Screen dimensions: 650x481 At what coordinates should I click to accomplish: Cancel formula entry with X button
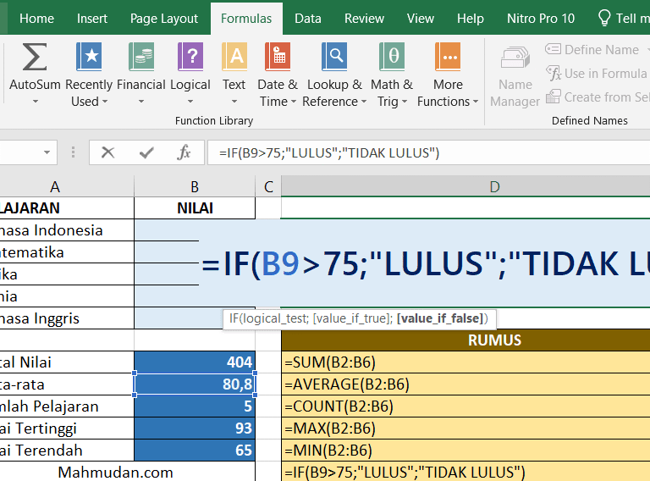point(107,153)
